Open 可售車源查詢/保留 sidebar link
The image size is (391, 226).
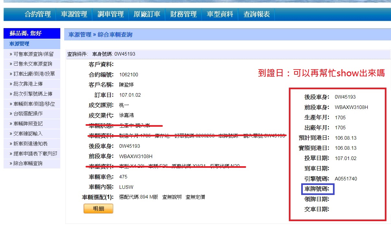coord(33,54)
